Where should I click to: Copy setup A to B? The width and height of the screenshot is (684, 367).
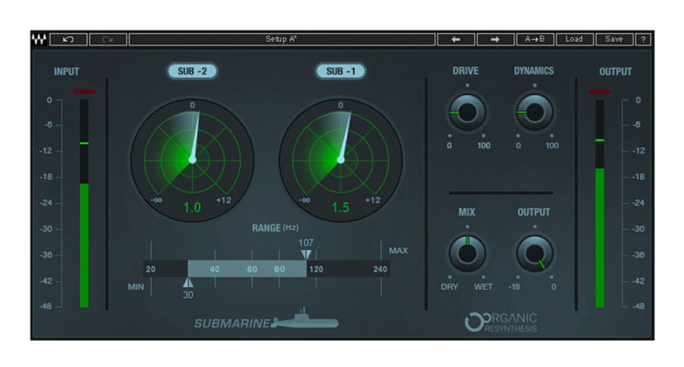[x=535, y=39]
